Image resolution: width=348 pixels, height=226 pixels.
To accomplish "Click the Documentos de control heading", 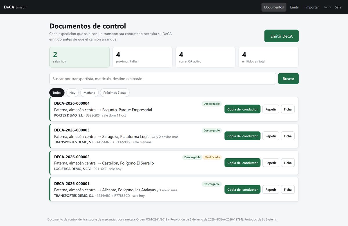I will click(88, 26).
